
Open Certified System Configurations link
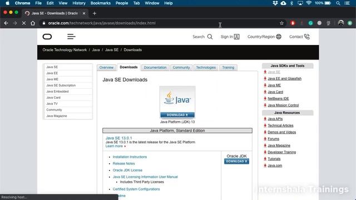(136, 189)
